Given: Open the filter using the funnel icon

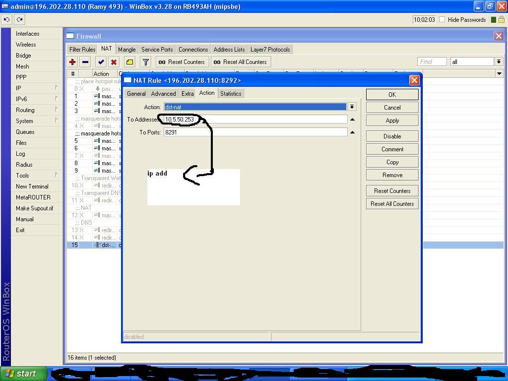Looking at the screenshot, I should [x=145, y=62].
